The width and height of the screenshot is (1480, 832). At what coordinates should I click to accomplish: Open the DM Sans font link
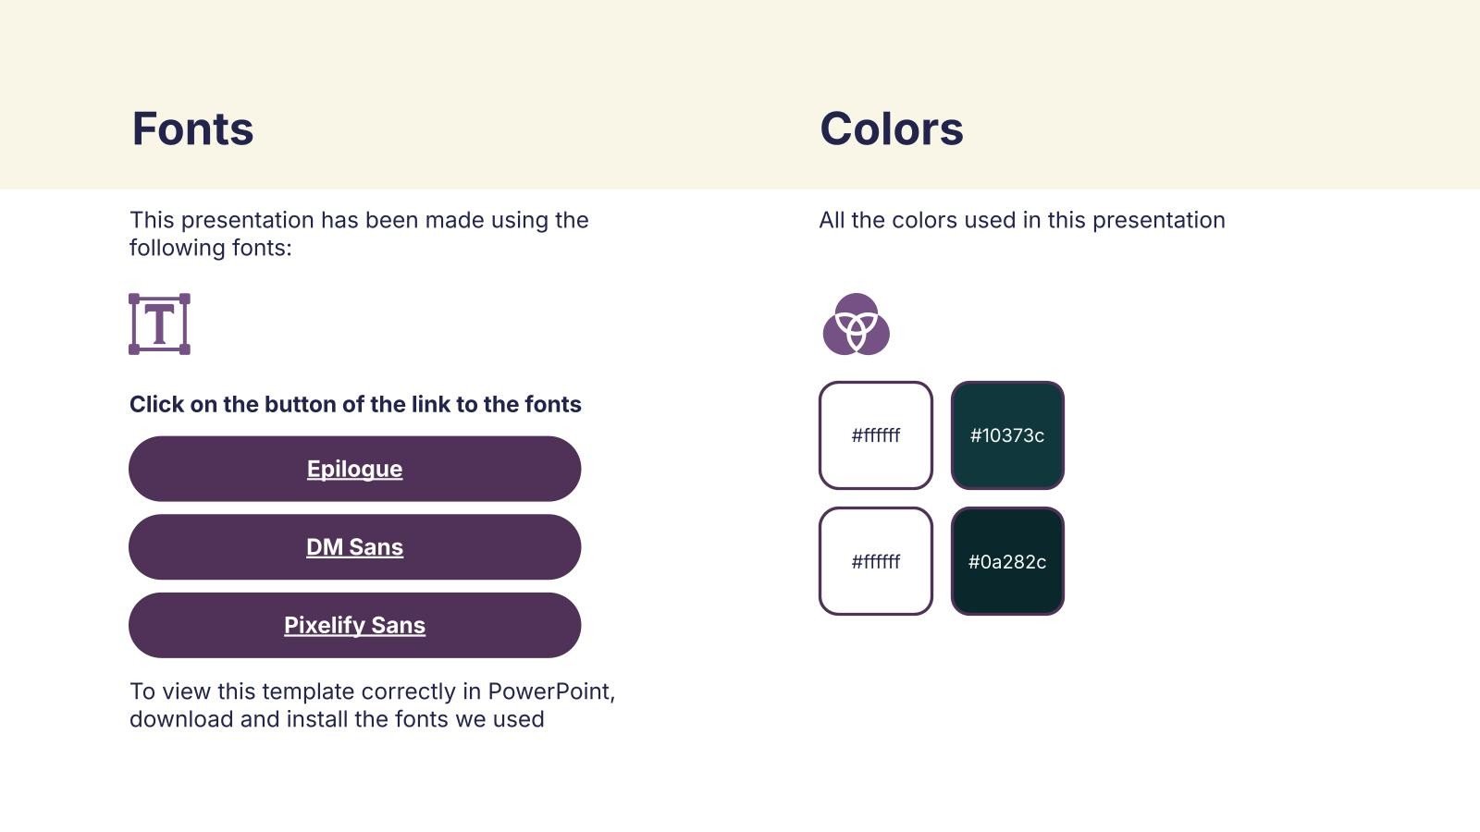[x=354, y=547]
